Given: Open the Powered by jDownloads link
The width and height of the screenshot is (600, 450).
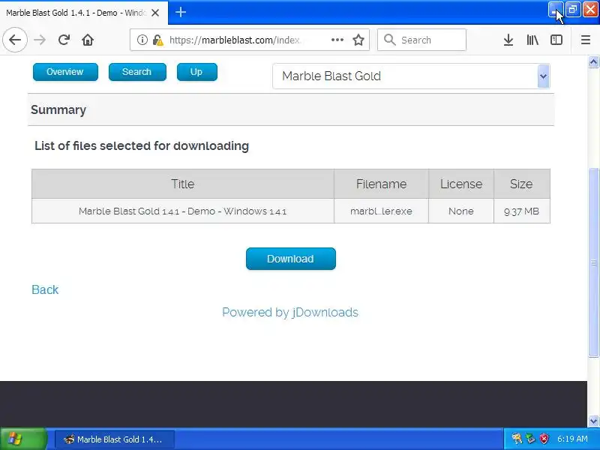Looking at the screenshot, I should click(290, 312).
